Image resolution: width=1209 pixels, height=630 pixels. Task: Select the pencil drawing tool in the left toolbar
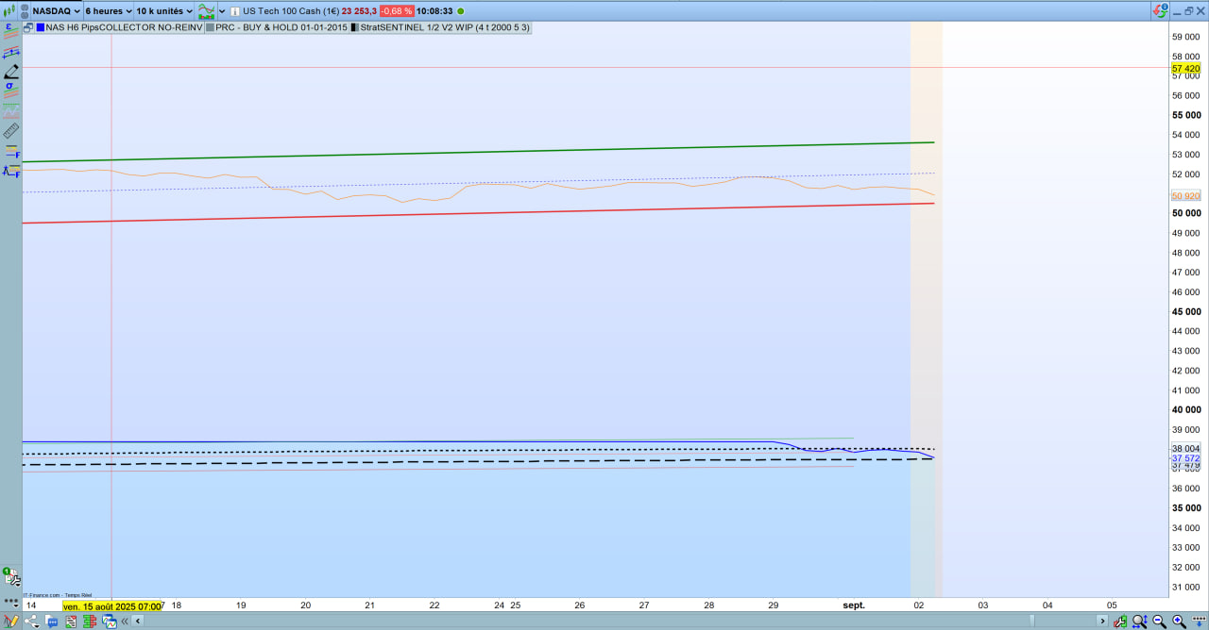click(10, 71)
